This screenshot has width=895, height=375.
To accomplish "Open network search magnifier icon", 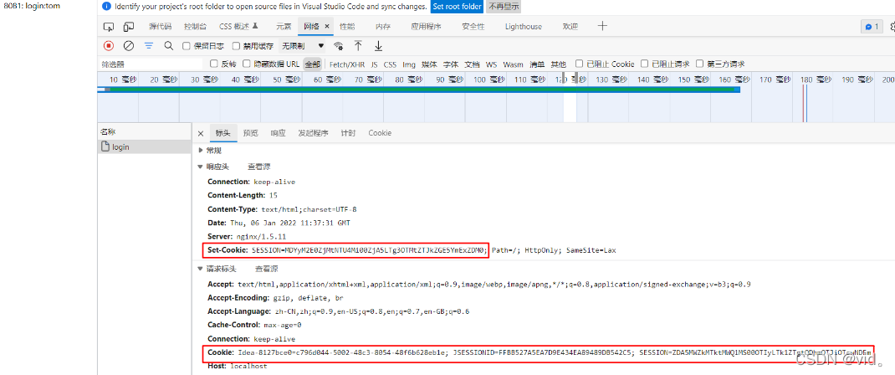I will pos(168,46).
